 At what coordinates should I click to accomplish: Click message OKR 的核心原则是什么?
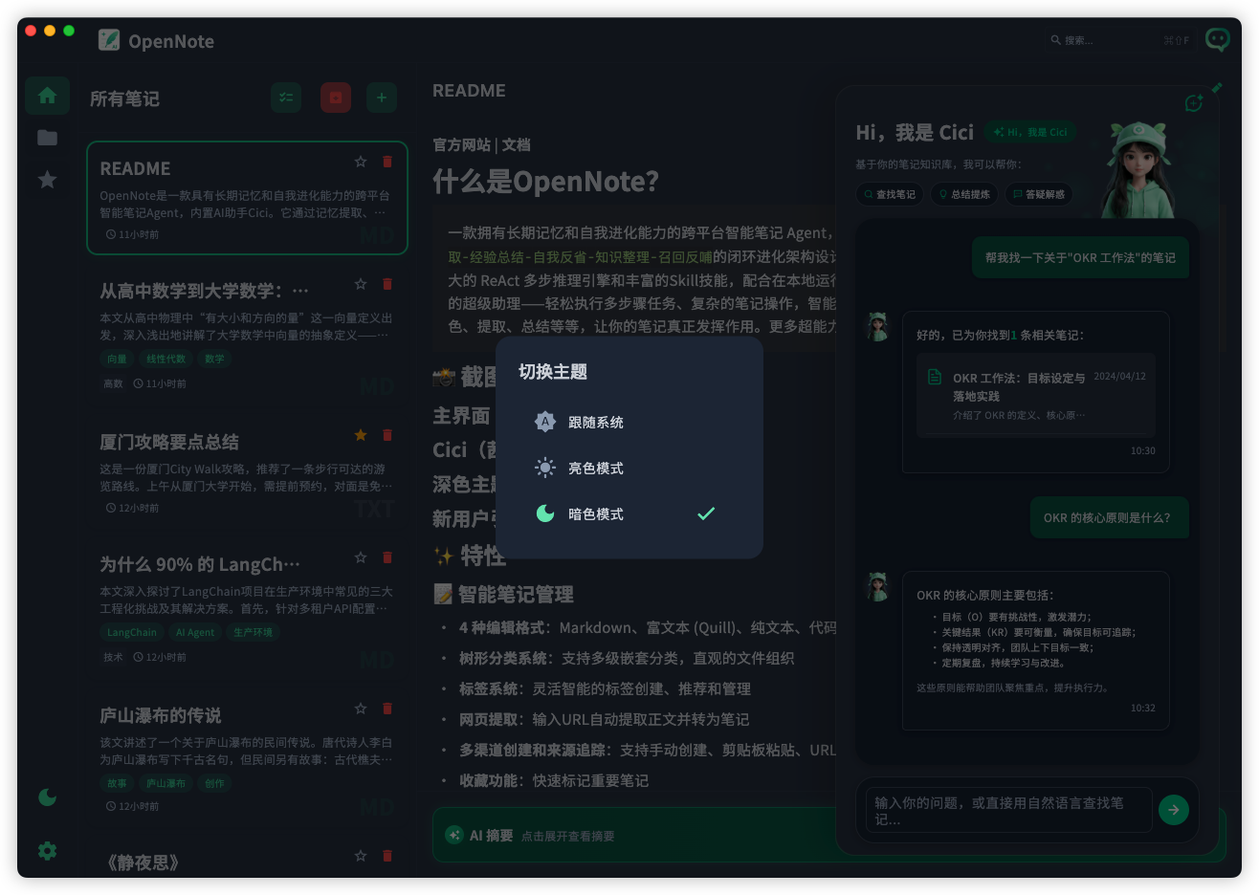[x=1109, y=517]
